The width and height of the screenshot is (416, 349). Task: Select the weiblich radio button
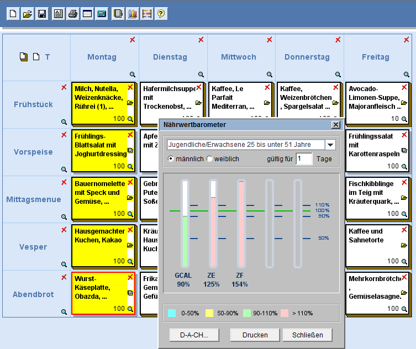pyautogui.click(x=209, y=159)
